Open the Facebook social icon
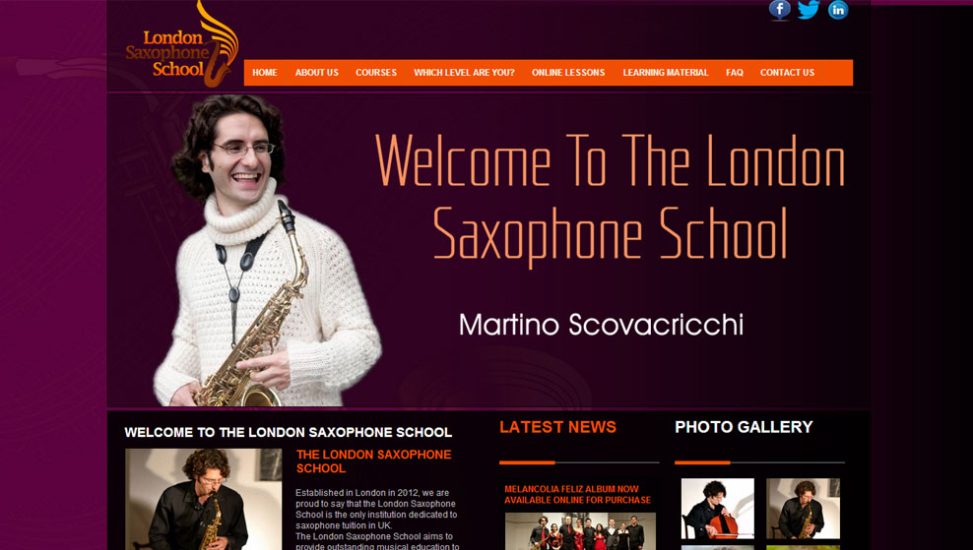 tap(779, 10)
